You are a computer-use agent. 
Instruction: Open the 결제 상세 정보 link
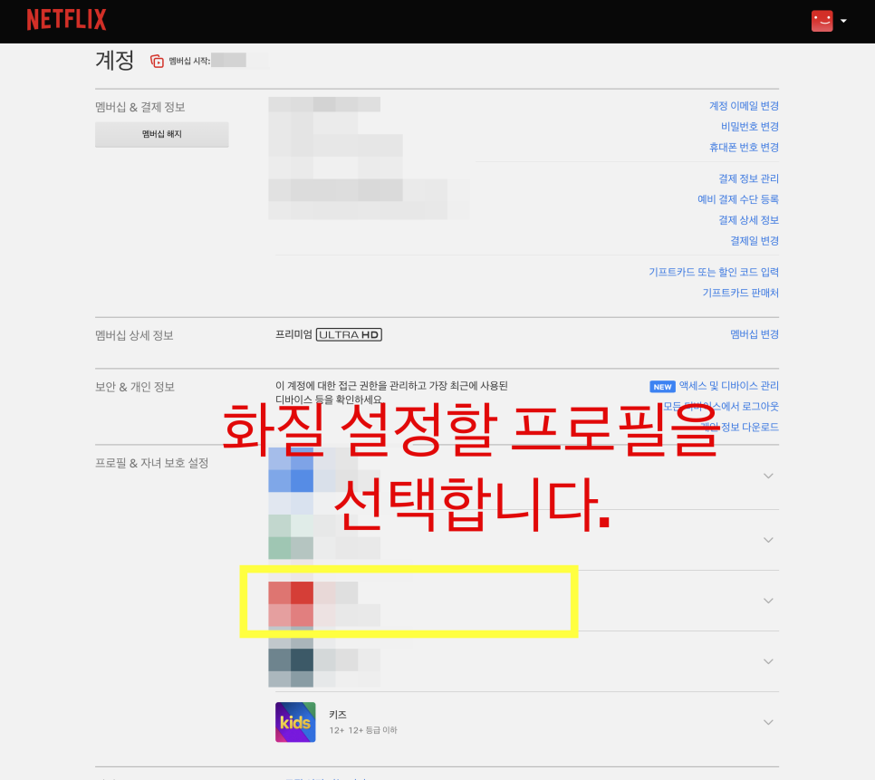click(x=748, y=220)
